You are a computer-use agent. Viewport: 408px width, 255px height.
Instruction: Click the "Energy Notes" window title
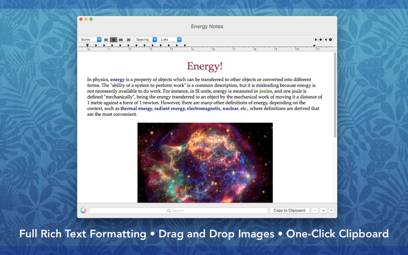point(207,27)
